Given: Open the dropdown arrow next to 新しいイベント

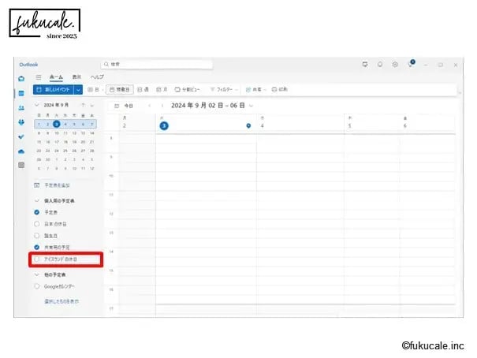Looking at the screenshot, I should 78,90.
